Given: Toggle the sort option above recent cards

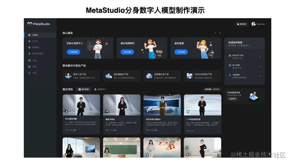Looking at the screenshot, I should (x=212, y=89).
